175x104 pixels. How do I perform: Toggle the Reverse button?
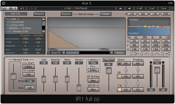pyautogui.click(x=39, y=14)
